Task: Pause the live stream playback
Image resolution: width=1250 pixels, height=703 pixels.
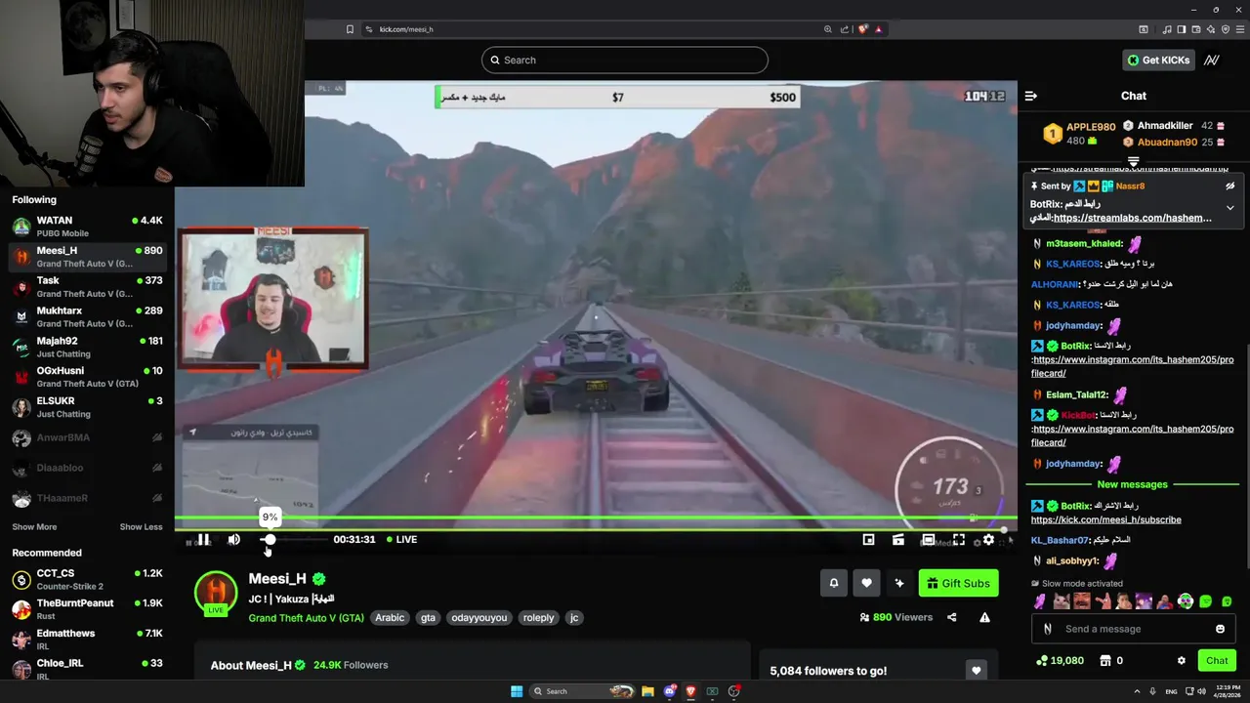Action: (x=204, y=540)
